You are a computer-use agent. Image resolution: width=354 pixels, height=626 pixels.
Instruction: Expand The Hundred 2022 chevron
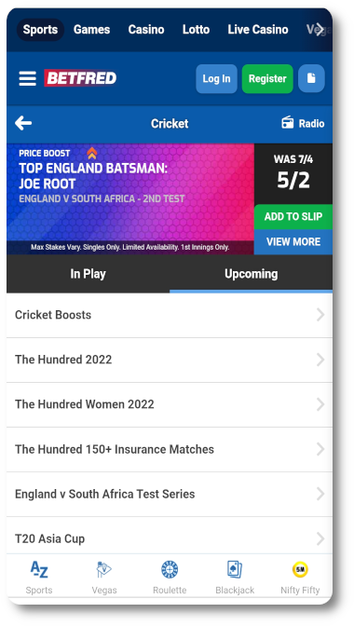(x=320, y=360)
